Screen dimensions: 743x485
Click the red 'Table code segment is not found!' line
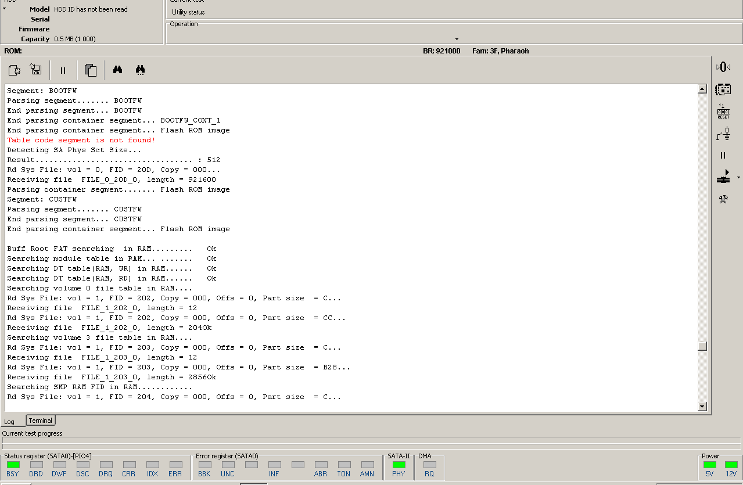(81, 140)
